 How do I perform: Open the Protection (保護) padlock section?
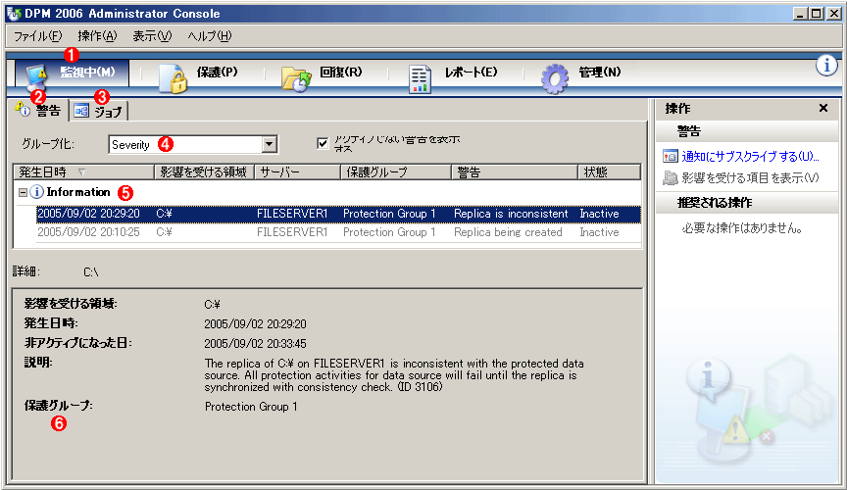point(198,77)
